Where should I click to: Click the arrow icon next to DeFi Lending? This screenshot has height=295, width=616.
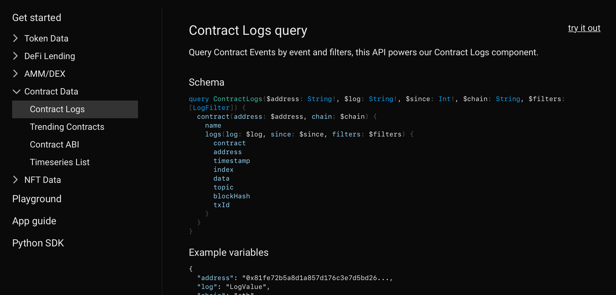click(x=15, y=56)
